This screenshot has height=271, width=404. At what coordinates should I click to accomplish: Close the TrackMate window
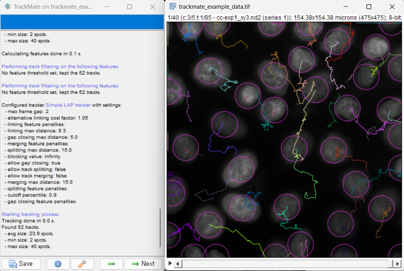point(152,7)
